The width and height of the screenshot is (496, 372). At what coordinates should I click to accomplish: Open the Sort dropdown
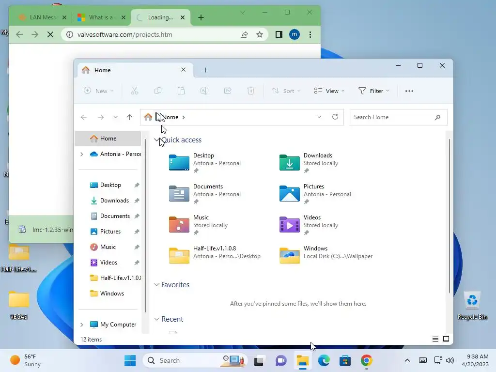[x=286, y=91]
